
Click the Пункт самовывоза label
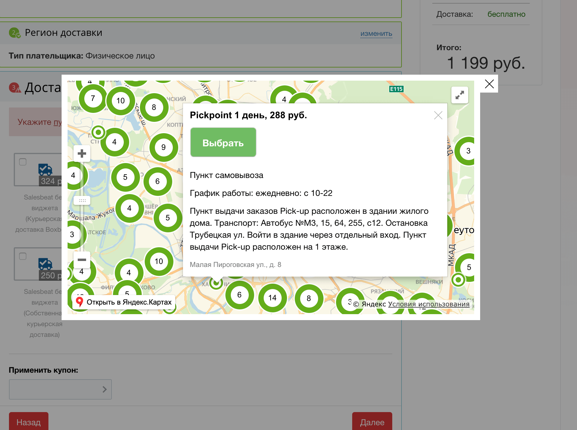[227, 175]
